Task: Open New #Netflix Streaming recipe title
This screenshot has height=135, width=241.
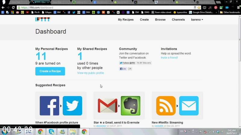Action: tap(167, 122)
